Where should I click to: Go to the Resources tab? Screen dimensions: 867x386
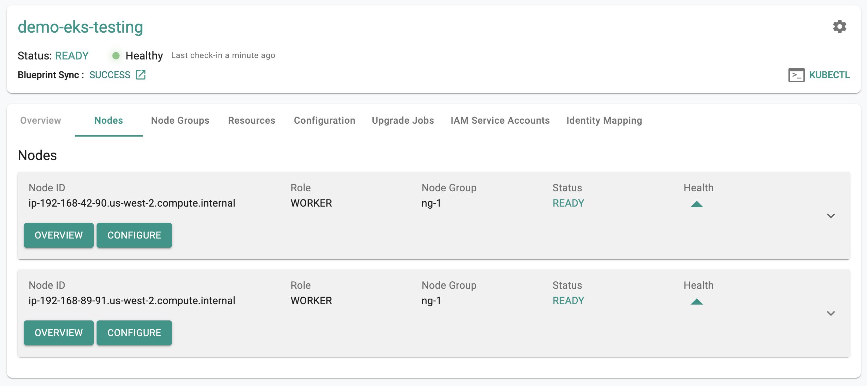tap(251, 120)
